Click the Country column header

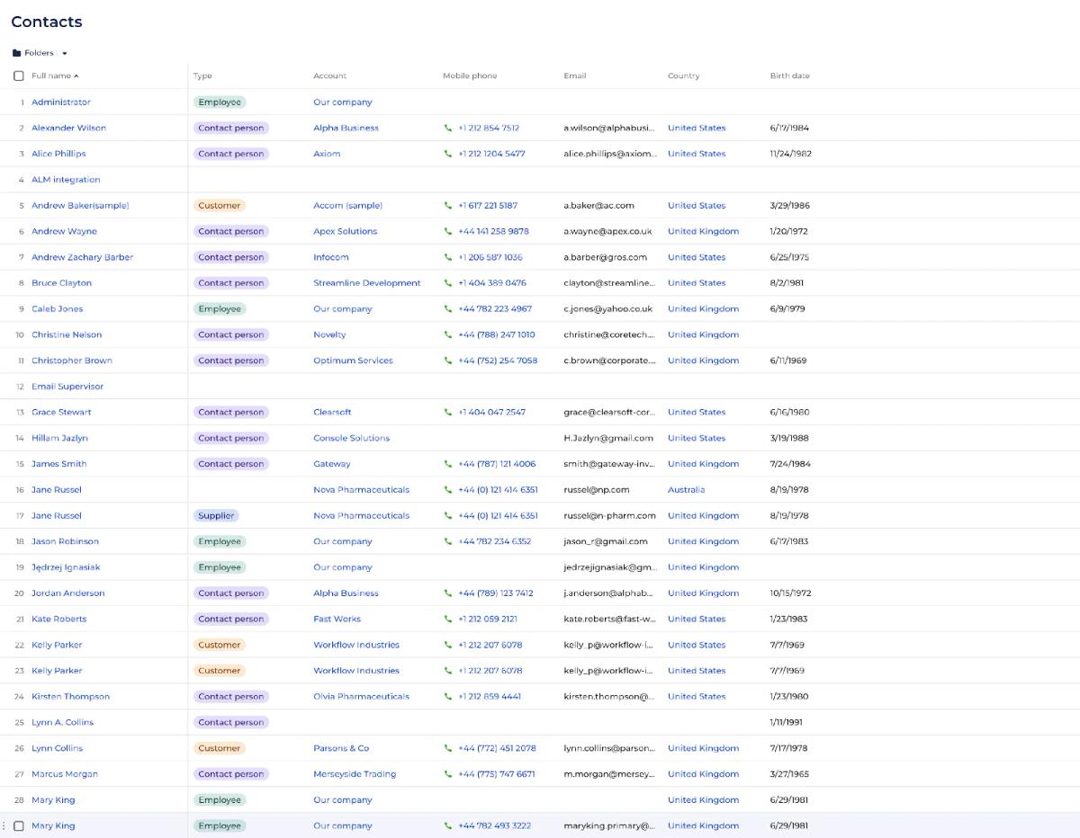pos(683,76)
